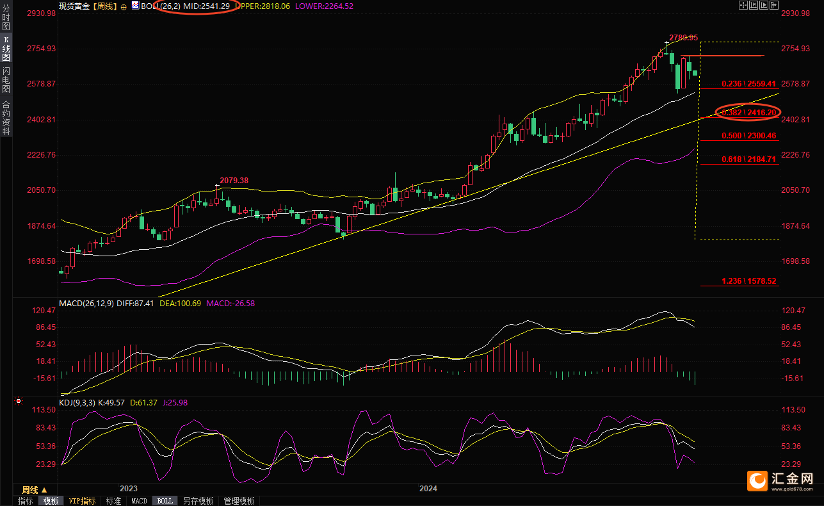Click the step-back chart navigation icon
This screenshot has height=506, width=824.
pyautogui.click(x=754, y=5)
